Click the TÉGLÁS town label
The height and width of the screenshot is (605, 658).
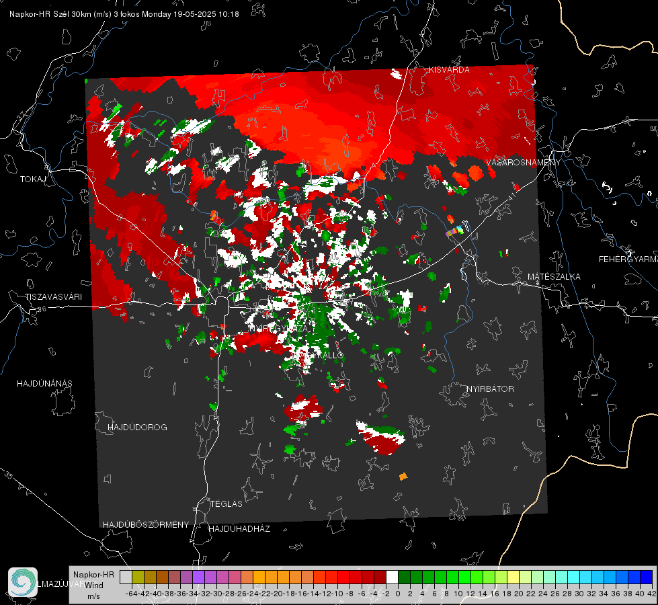(x=227, y=504)
